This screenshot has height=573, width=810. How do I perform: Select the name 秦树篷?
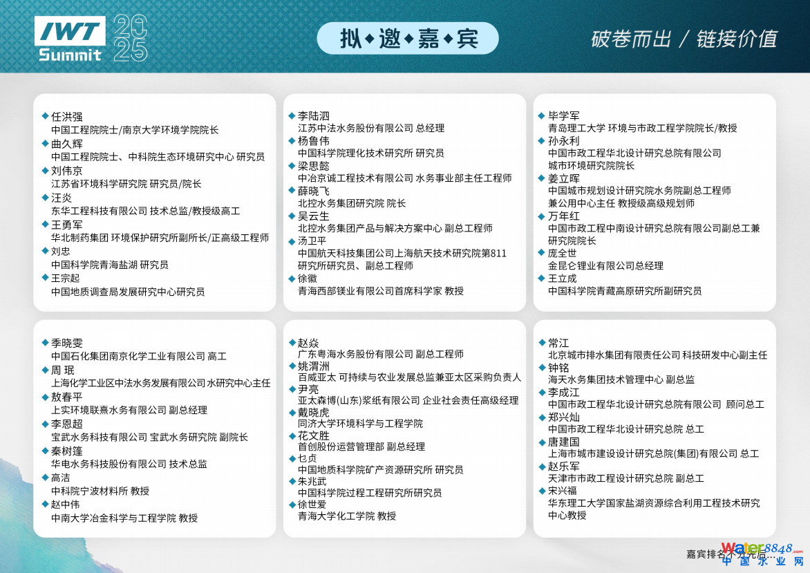(x=66, y=451)
